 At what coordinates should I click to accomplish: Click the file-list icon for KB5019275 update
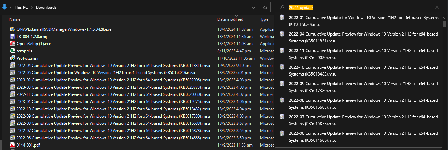(12, 102)
